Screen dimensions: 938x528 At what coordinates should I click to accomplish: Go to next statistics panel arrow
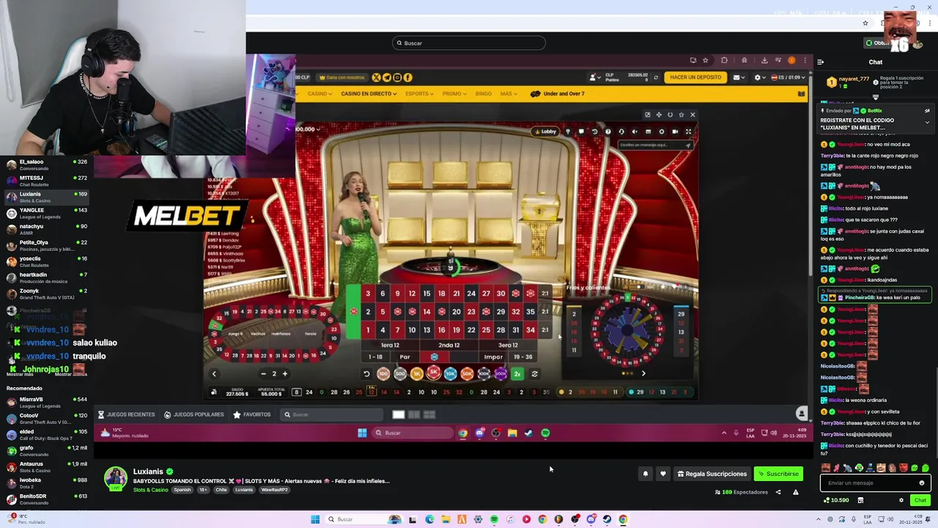pyautogui.click(x=643, y=373)
